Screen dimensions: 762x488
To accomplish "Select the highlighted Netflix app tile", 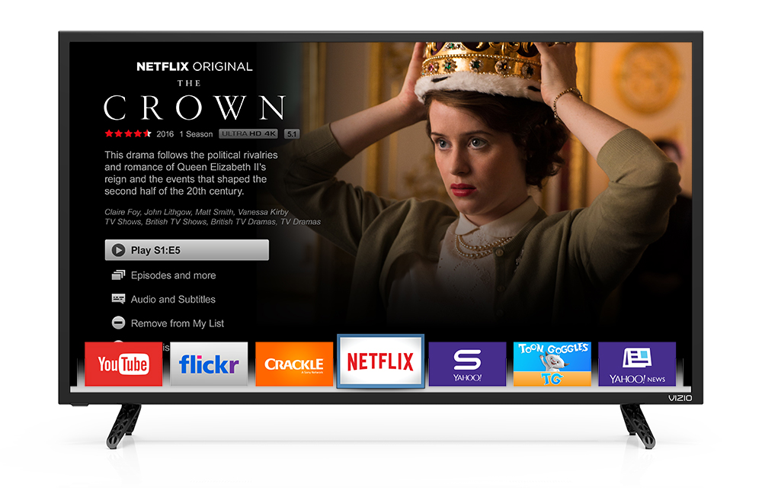I will pos(380,361).
